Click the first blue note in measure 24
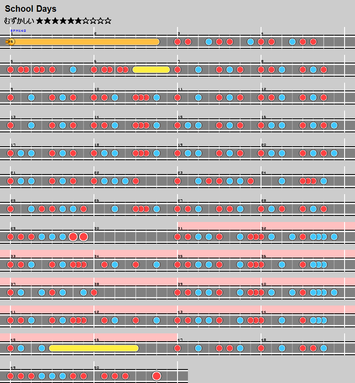 click(282, 181)
